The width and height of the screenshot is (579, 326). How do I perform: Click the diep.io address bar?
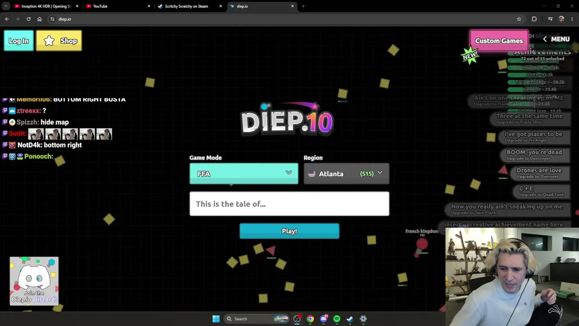tap(285, 19)
